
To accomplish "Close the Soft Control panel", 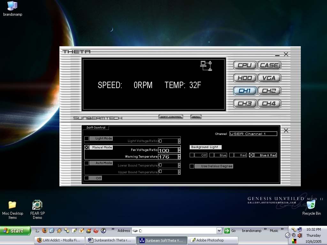I will point(286,130).
